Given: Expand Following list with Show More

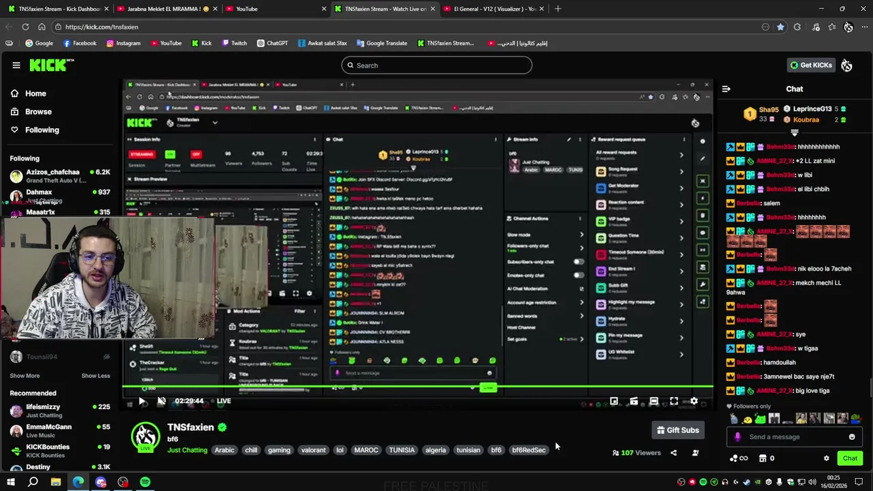Looking at the screenshot, I should (x=25, y=376).
